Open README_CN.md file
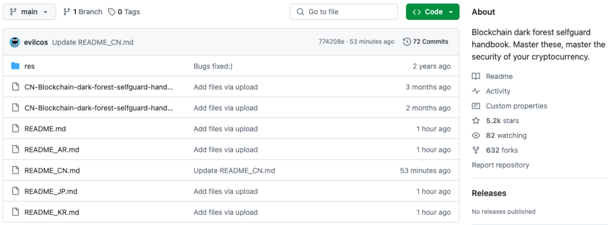 click(52, 170)
